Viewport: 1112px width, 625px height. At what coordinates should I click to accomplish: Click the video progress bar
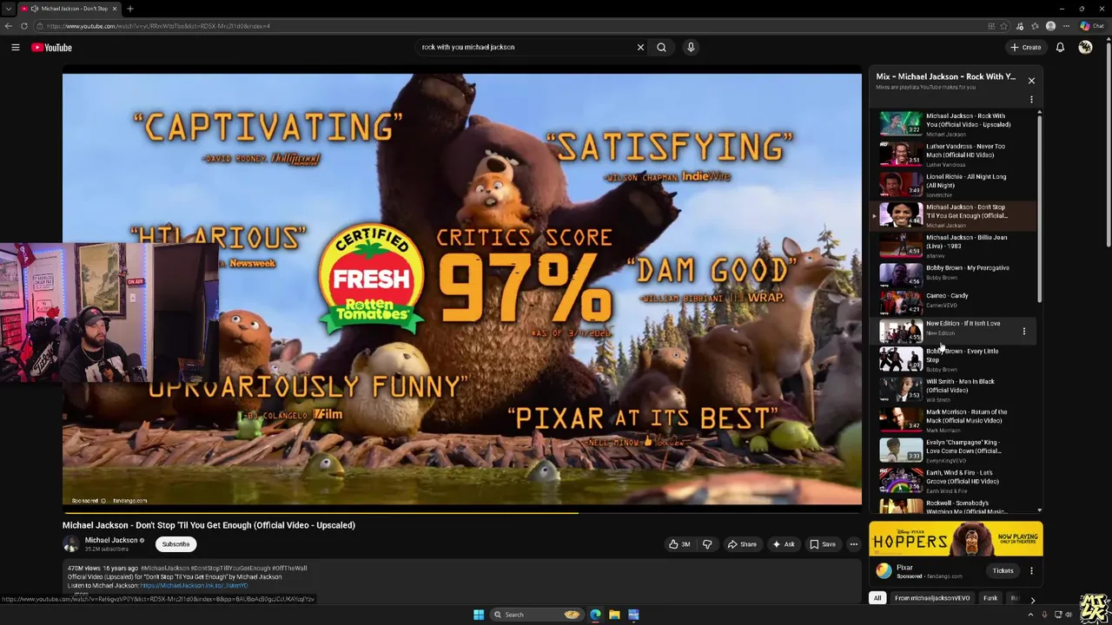pyautogui.click(x=462, y=512)
